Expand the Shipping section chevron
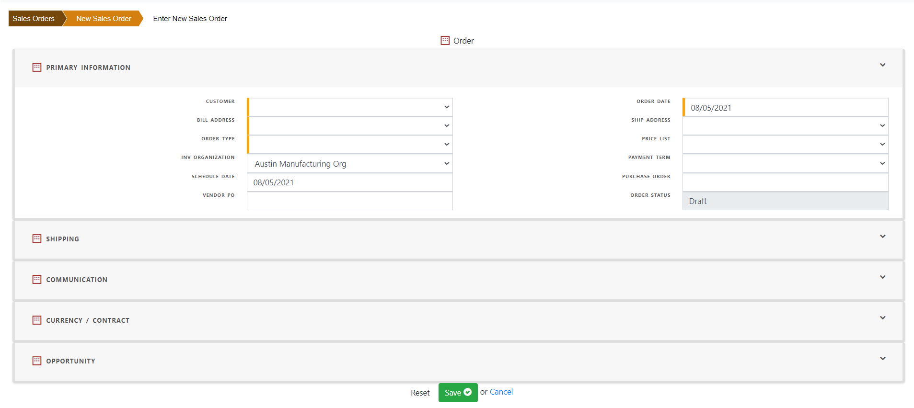Viewport: 914px width, 408px height. click(x=882, y=236)
